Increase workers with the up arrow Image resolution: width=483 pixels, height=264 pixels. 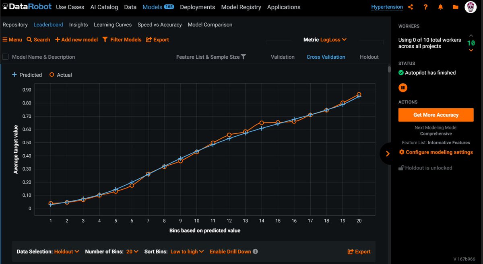(471, 36)
